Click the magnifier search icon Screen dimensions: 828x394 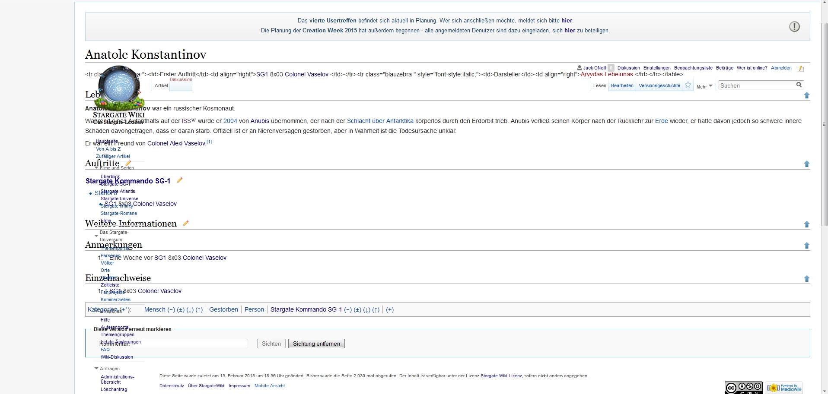799,85
